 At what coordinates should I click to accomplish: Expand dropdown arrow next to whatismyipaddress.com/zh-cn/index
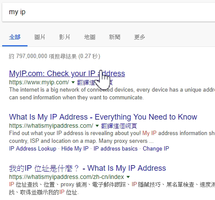click(x=128, y=177)
